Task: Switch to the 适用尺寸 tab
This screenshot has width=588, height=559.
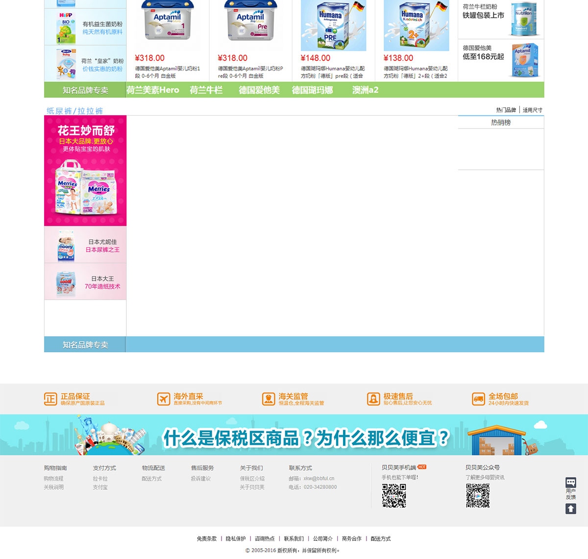Action: coord(533,110)
